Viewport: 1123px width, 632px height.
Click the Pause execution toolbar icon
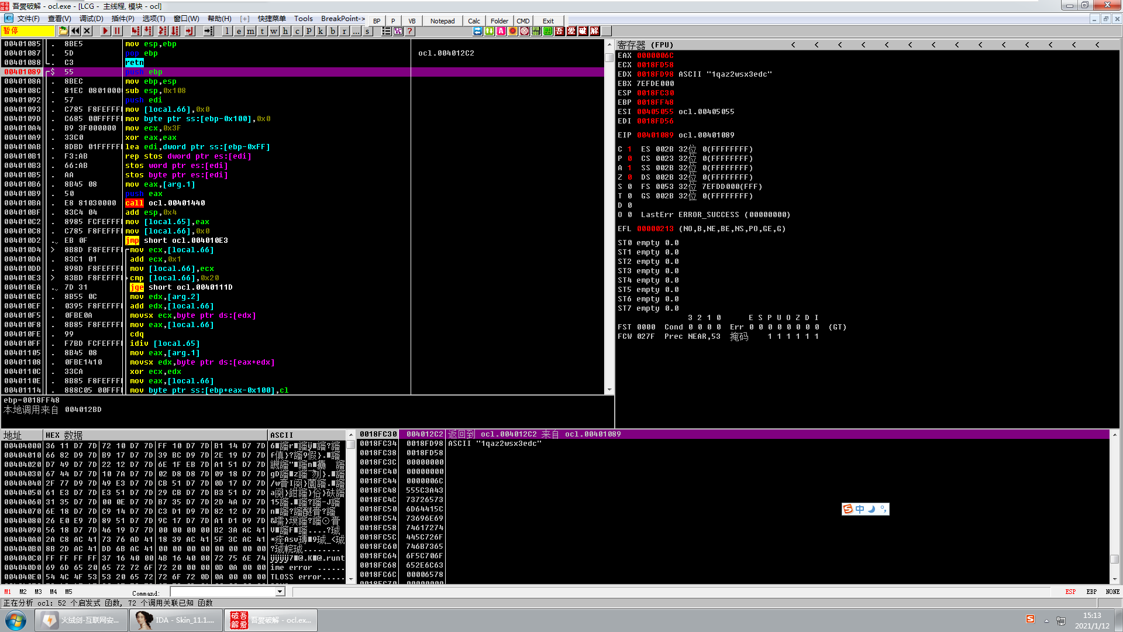(x=118, y=31)
